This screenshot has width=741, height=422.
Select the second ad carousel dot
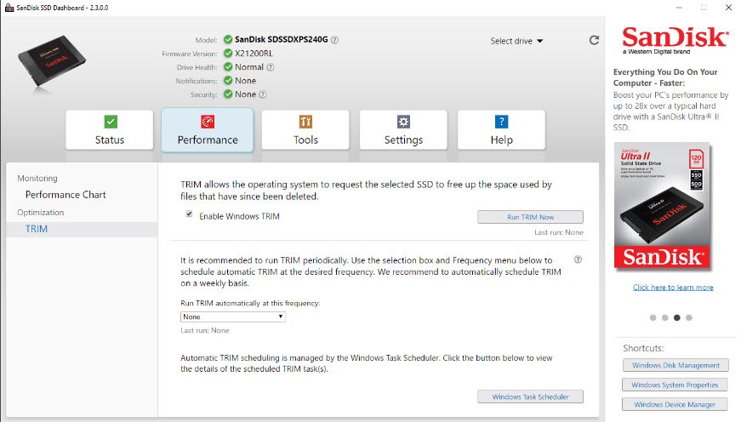coord(665,317)
